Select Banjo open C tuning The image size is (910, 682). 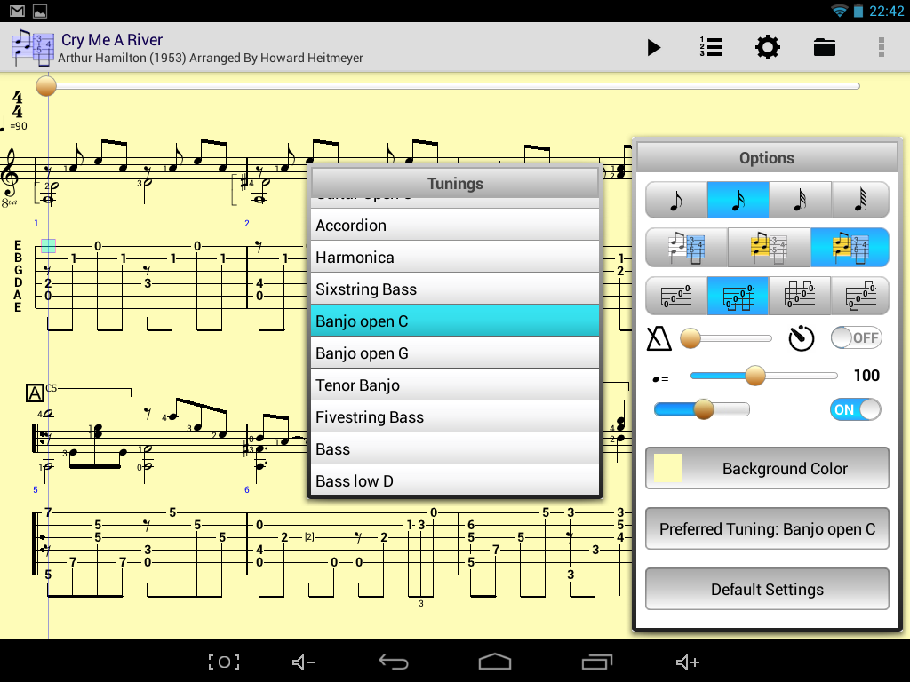[x=455, y=321]
